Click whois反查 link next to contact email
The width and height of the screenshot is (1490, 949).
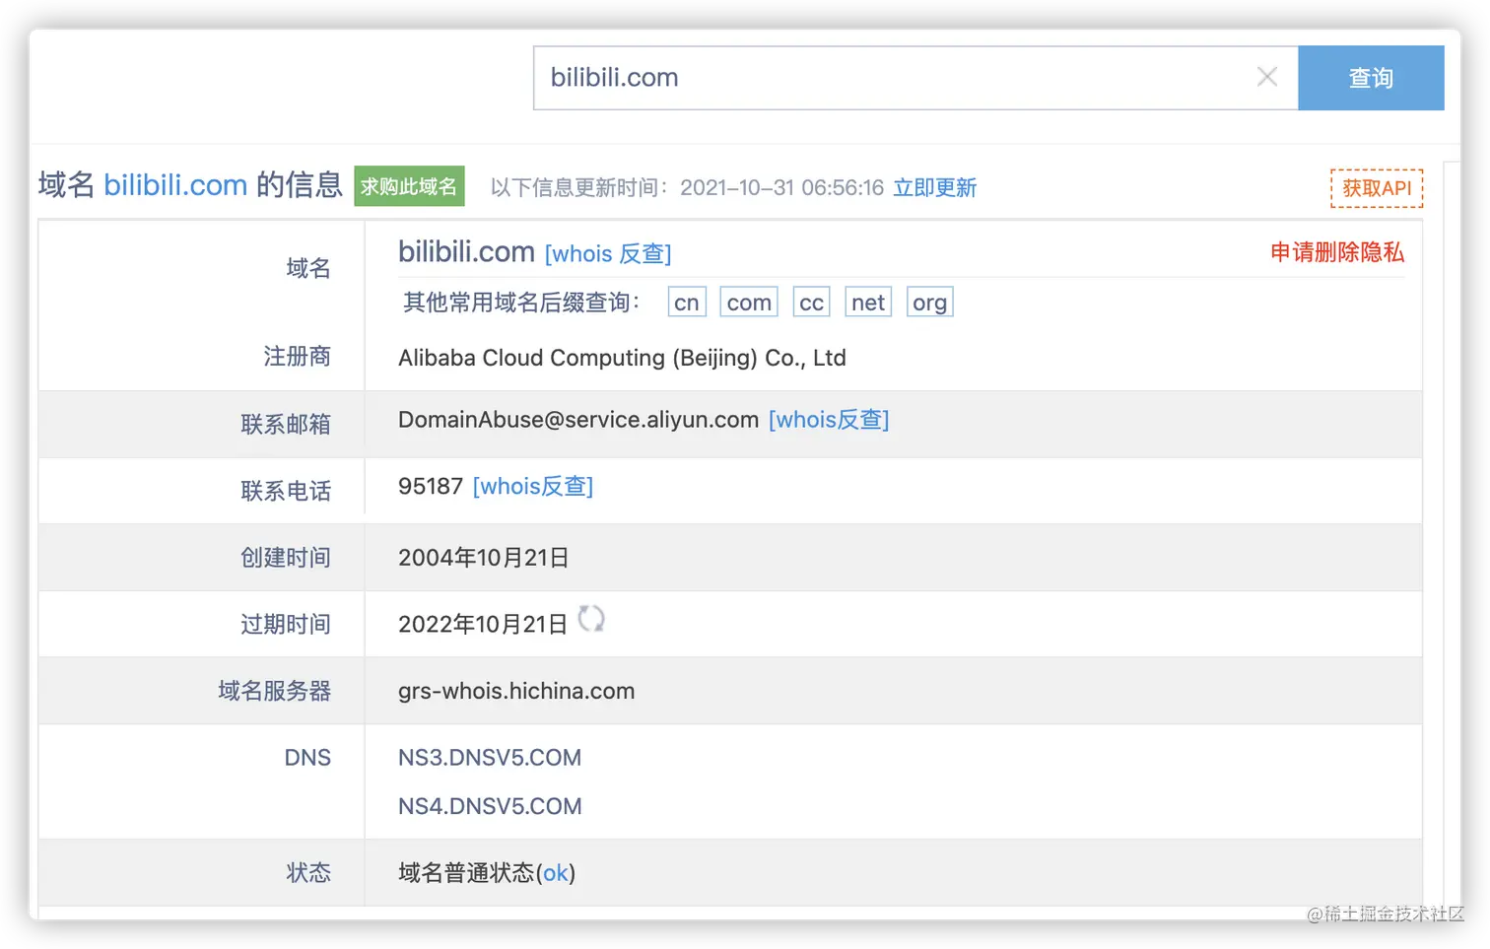829,420
